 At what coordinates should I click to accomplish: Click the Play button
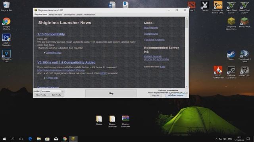click(111, 93)
